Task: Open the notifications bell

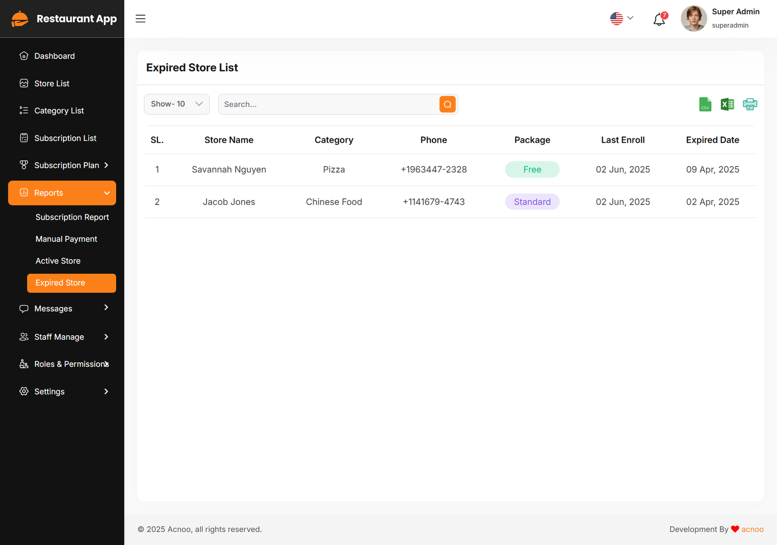Action: [659, 19]
